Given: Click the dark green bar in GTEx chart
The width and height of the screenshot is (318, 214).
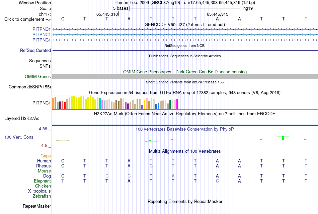Looking at the screenshot, I should click(x=170, y=104).
